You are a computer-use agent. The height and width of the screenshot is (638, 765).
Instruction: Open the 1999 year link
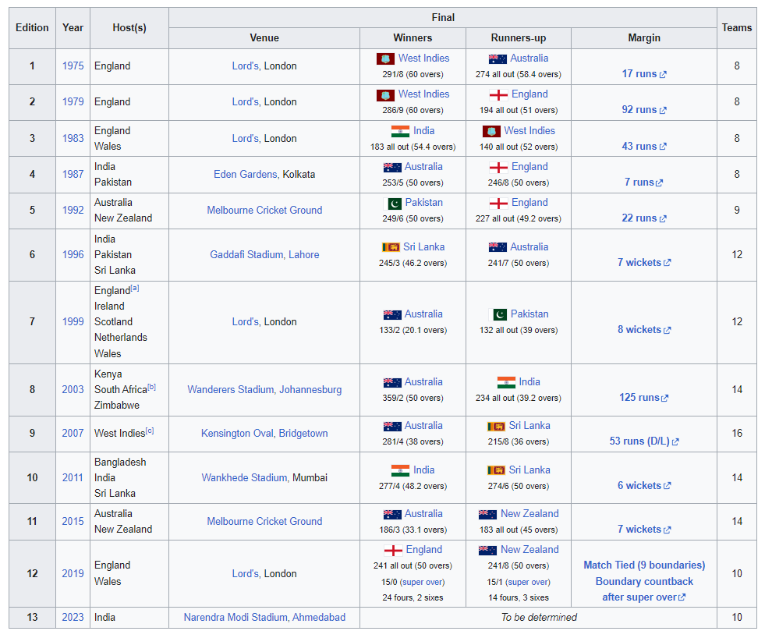(x=73, y=321)
